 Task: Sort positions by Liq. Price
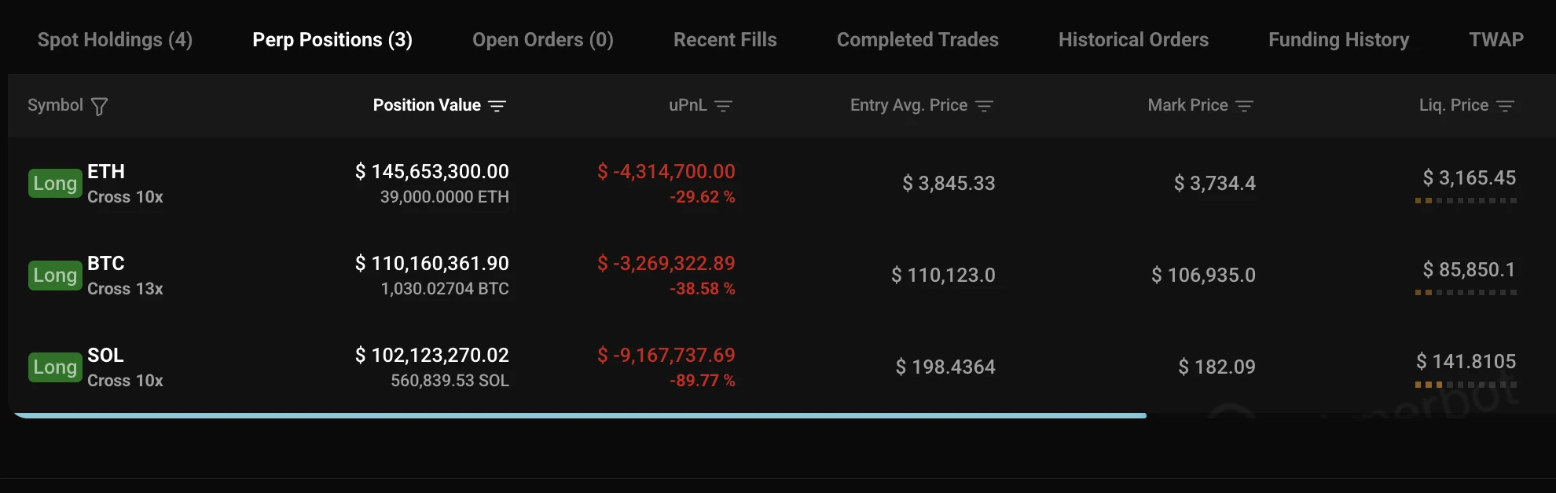point(1506,105)
